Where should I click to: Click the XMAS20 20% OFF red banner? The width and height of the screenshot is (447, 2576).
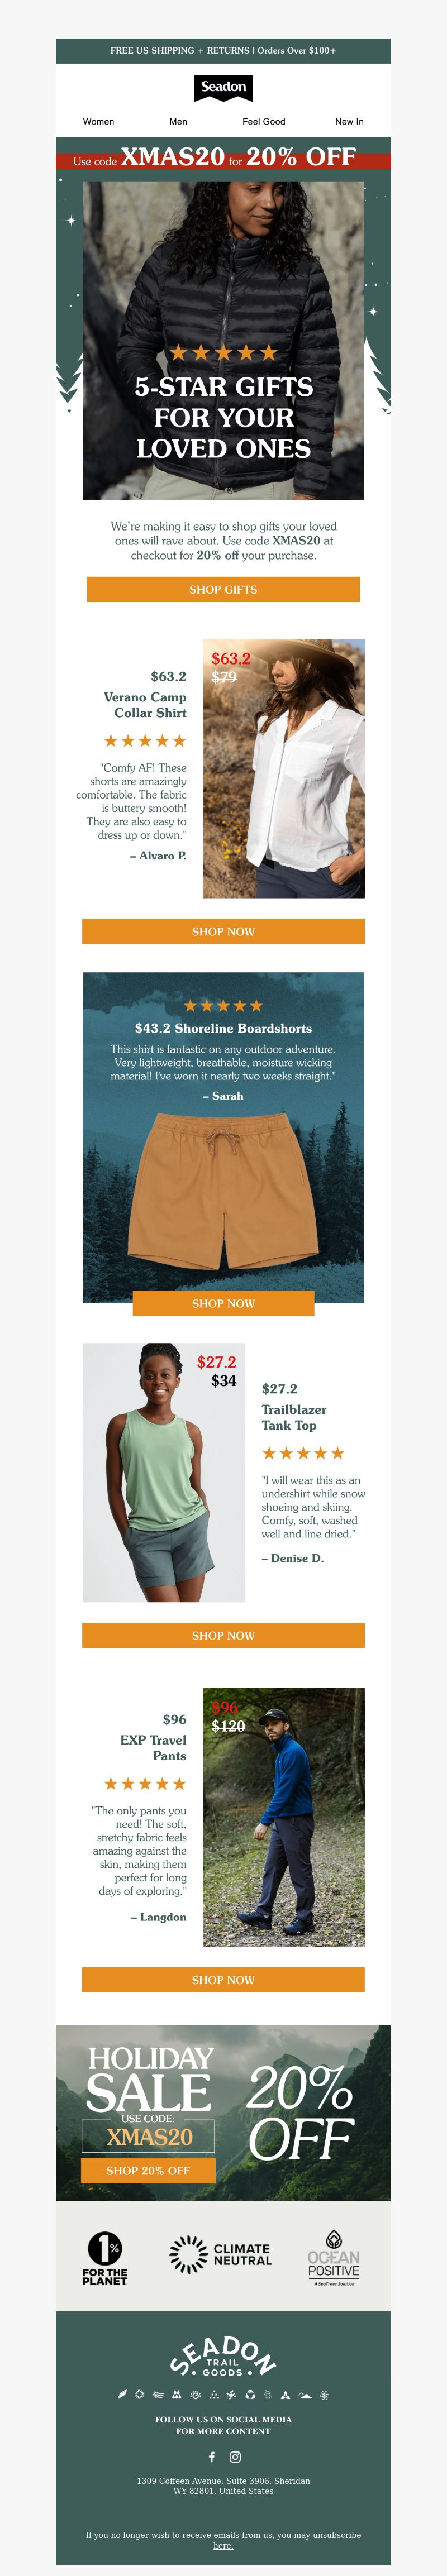tap(223, 158)
